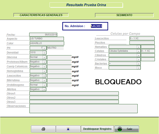Click the No. Admision field

[97, 26]
